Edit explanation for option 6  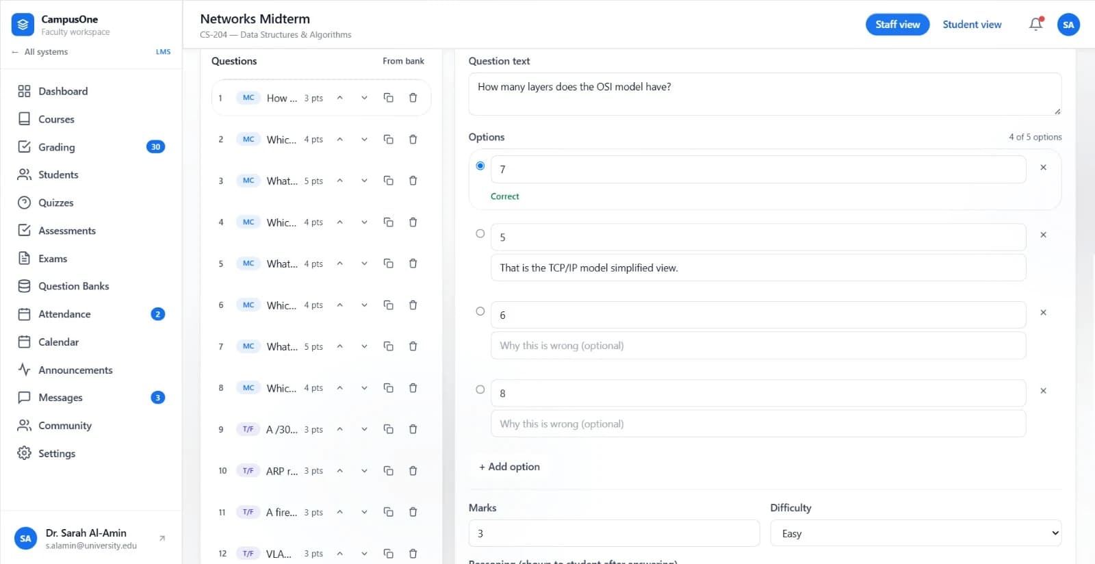(758, 346)
